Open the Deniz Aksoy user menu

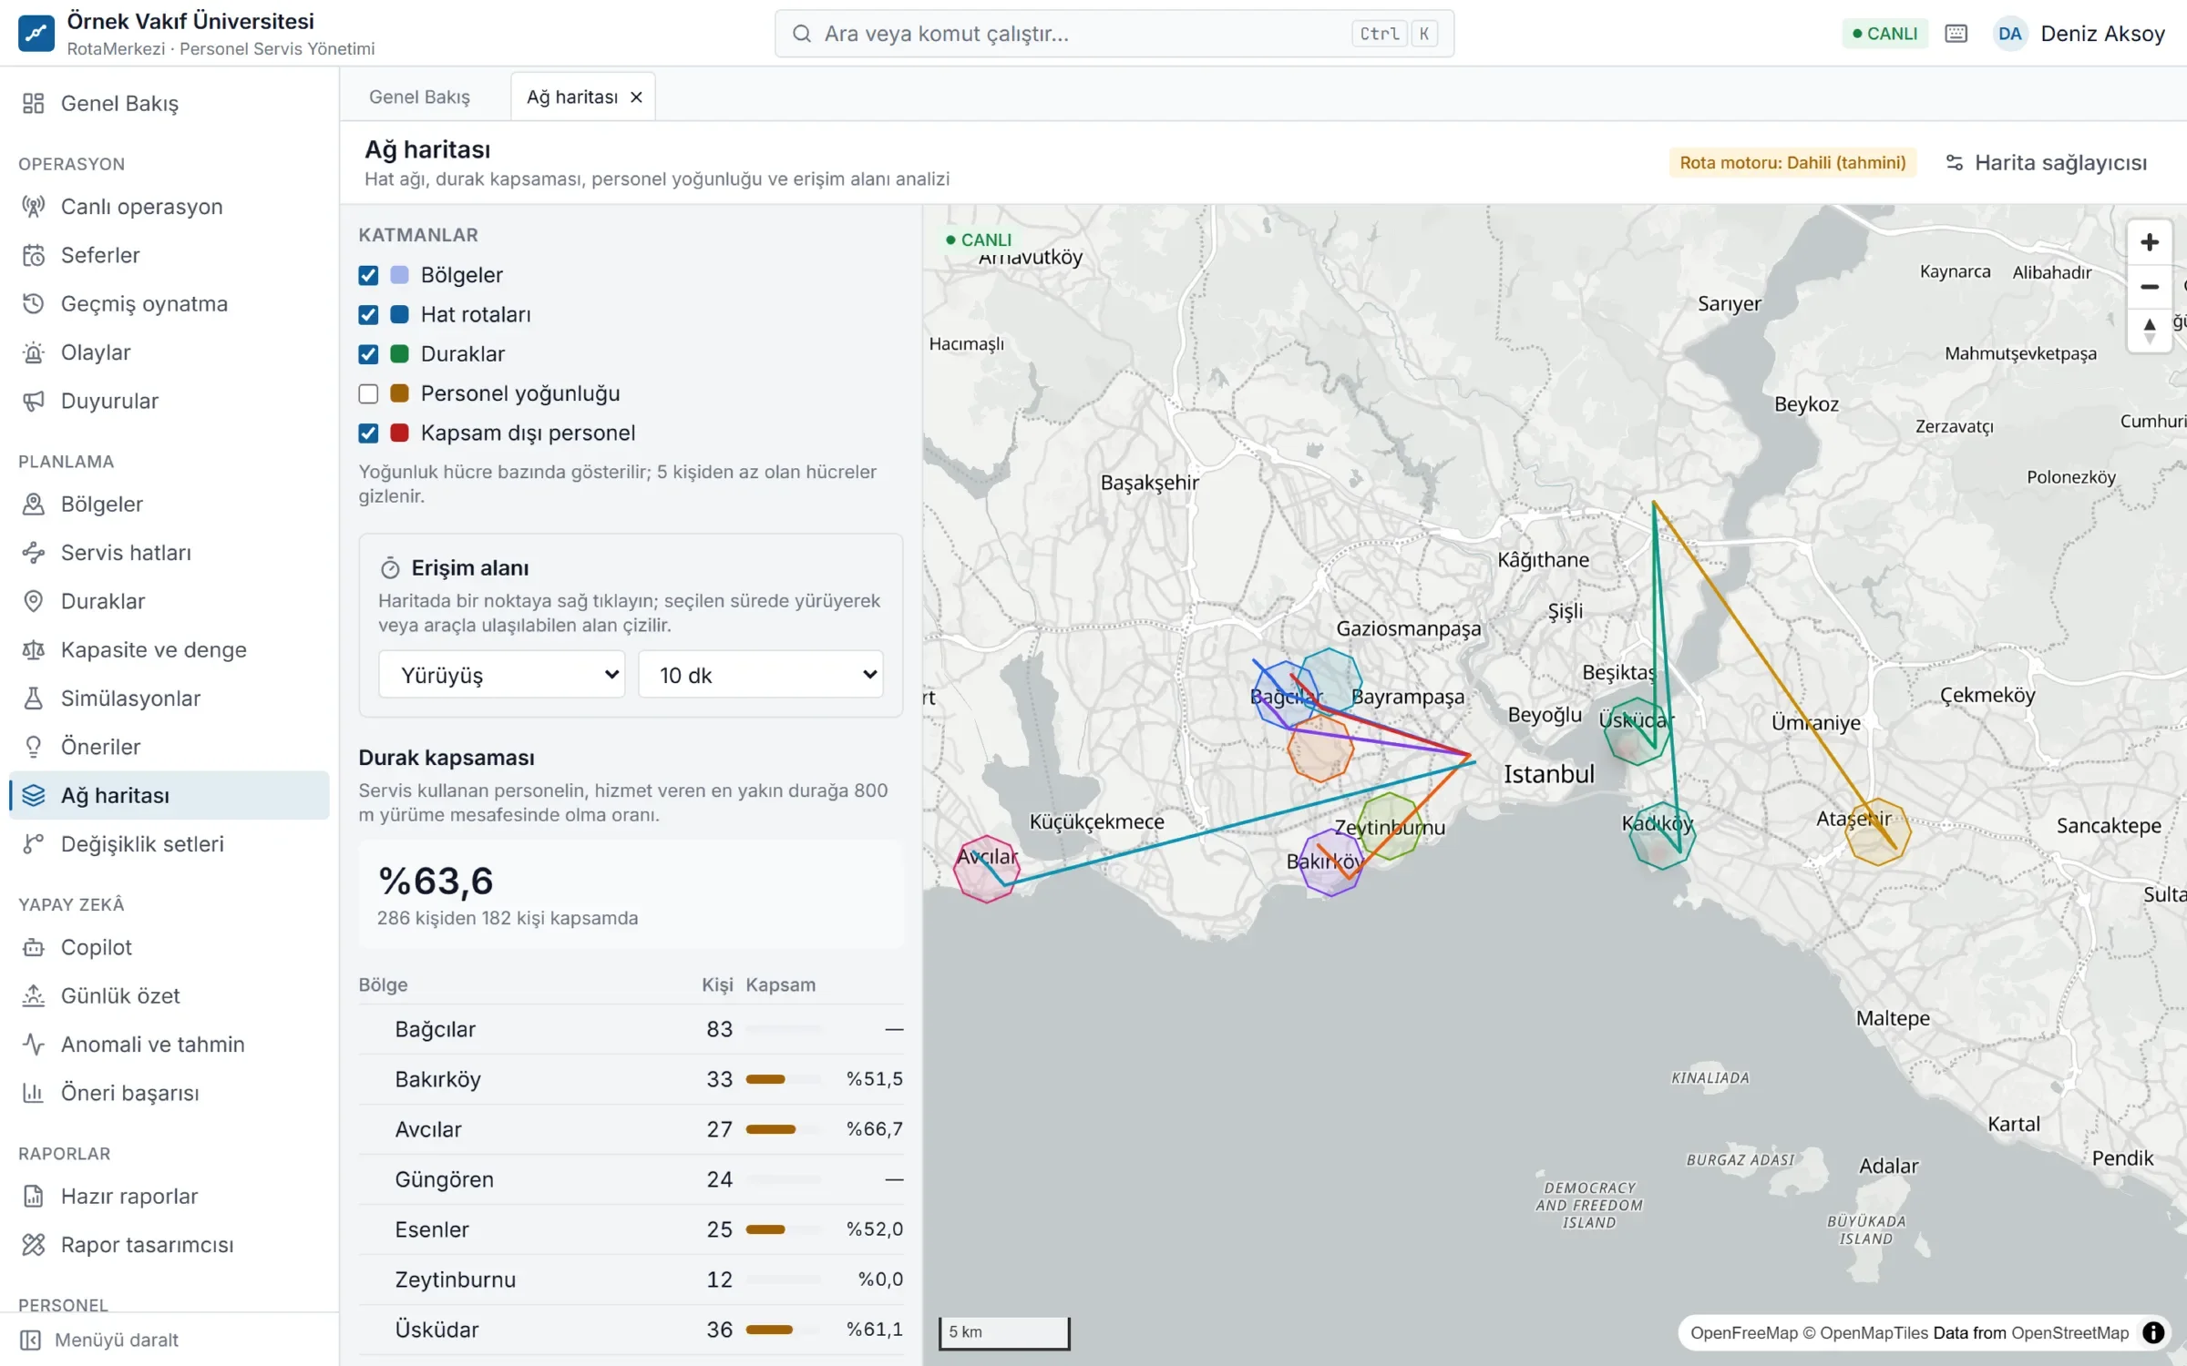[x=2080, y=34]
